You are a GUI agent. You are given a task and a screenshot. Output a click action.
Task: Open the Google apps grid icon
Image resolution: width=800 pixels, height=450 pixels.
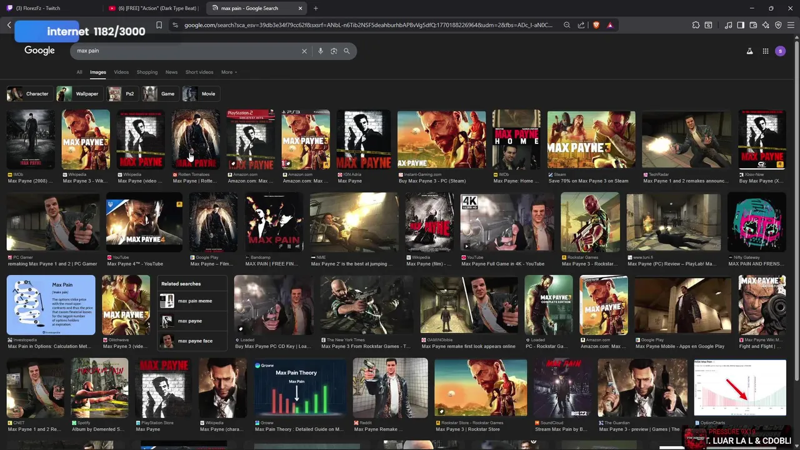click(766, 51)
